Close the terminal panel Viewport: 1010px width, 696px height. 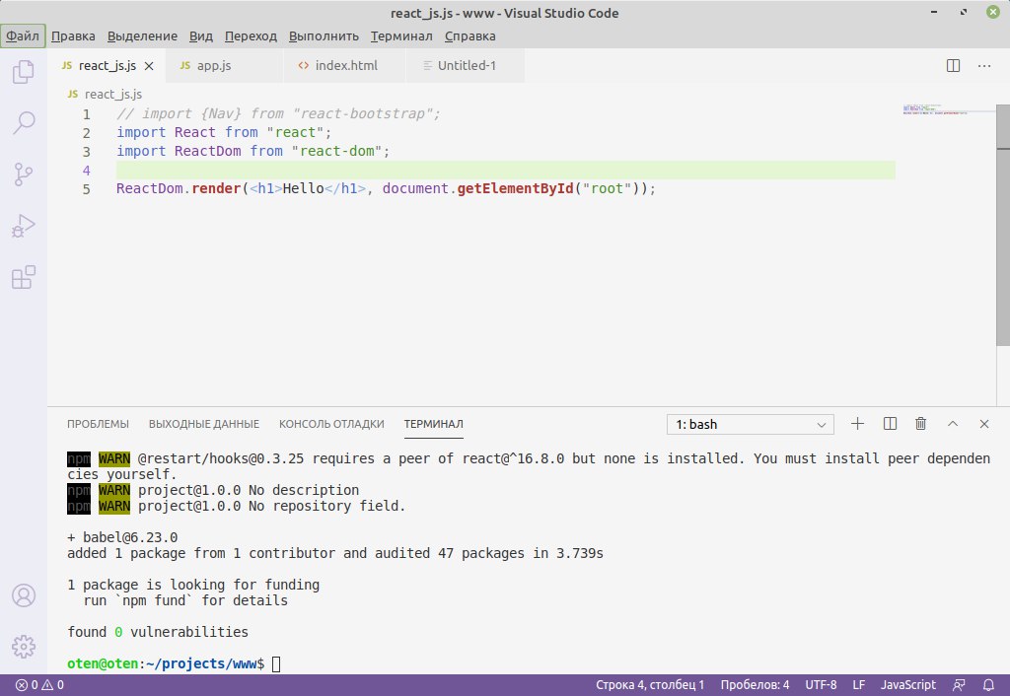(x=984, y=424)
